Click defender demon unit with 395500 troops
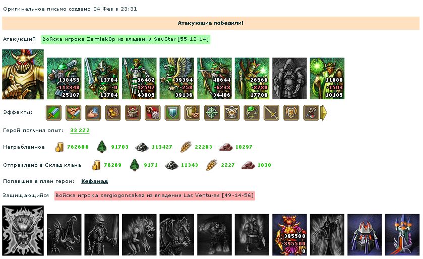Screen dimensions: 423x259 pos(289,235)
